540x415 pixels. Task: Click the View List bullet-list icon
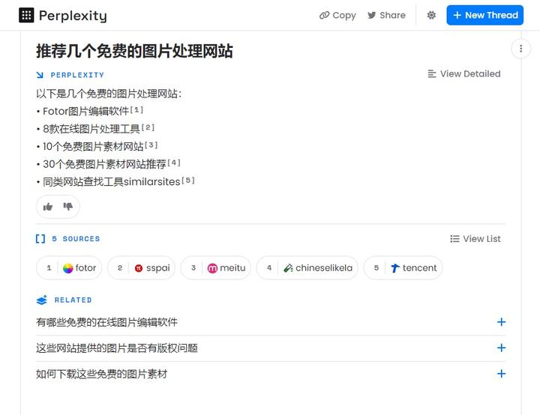click(454, 238)
